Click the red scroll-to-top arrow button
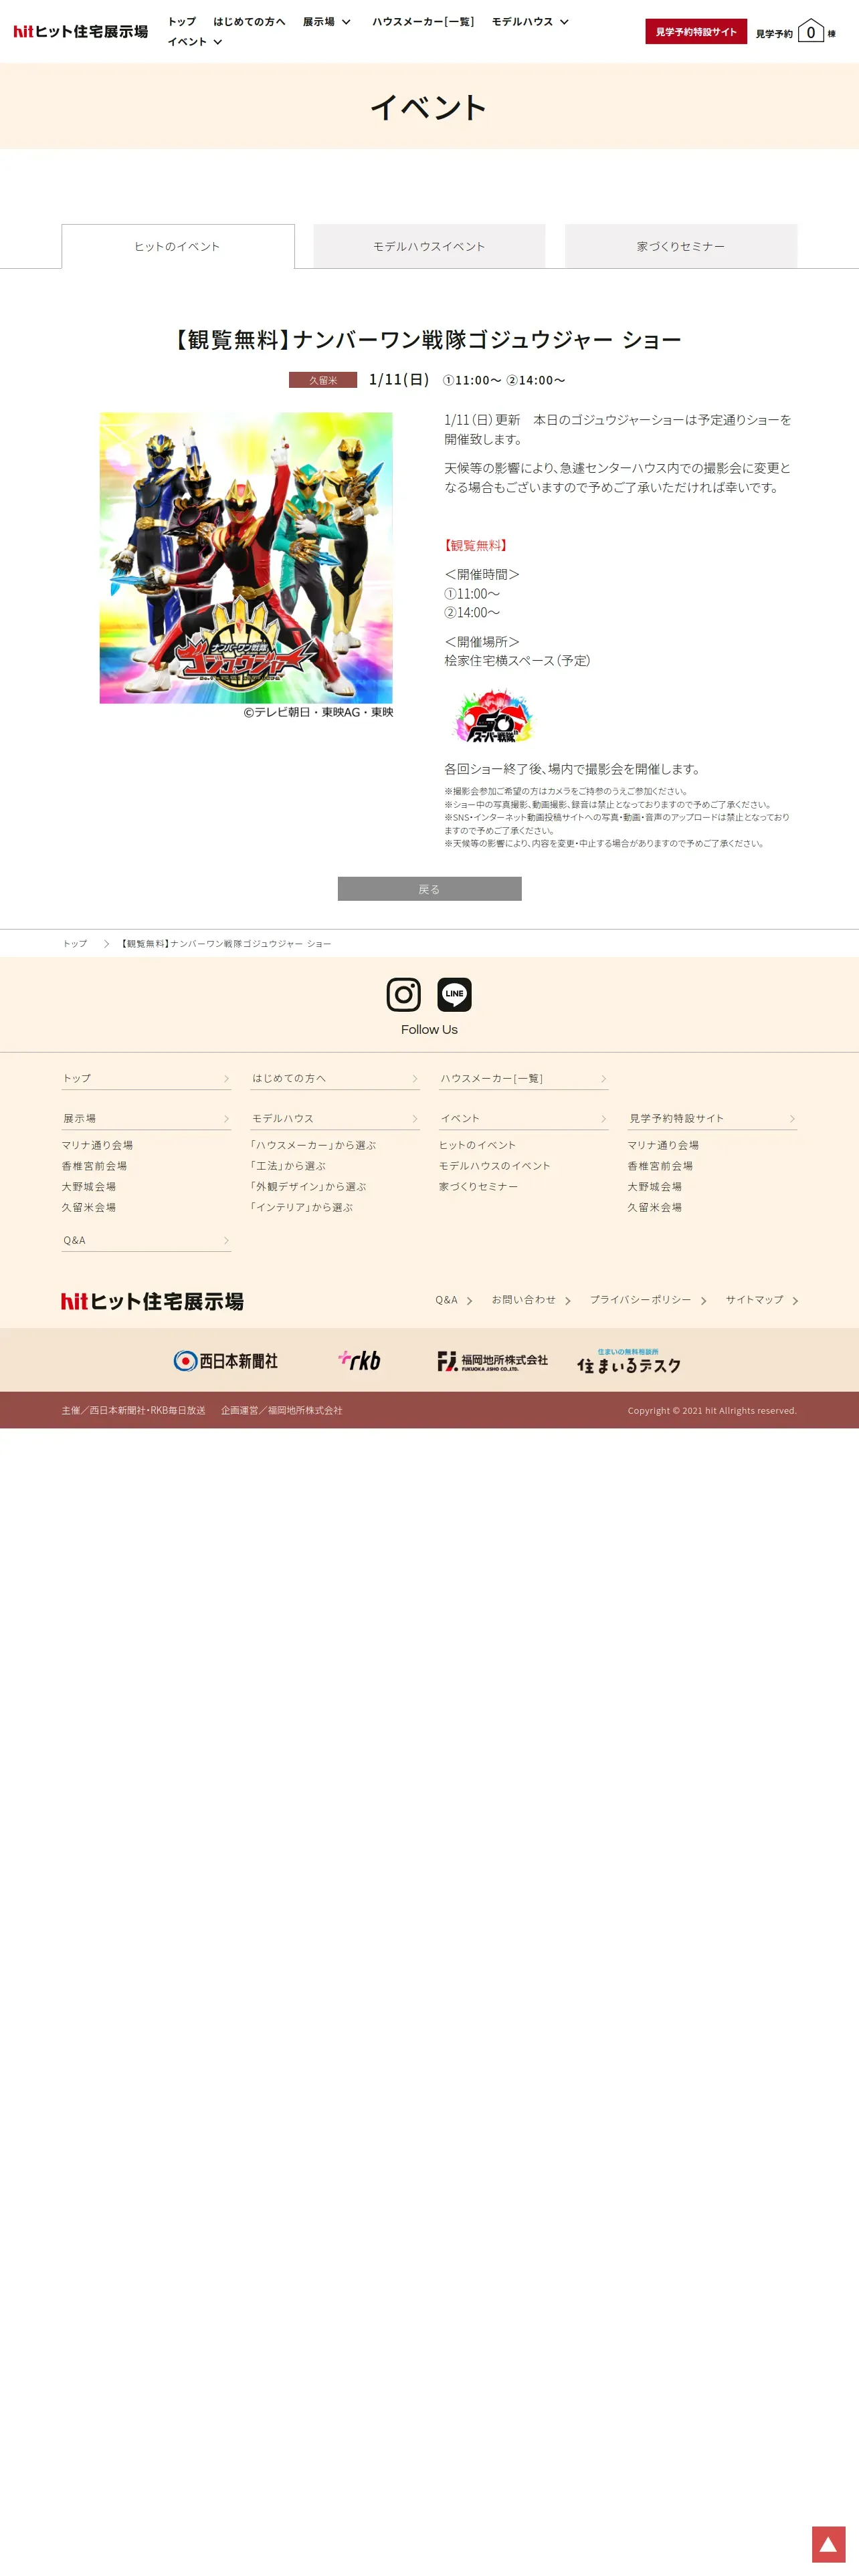The image size is (859, 2576). (x=828, y=2544)
